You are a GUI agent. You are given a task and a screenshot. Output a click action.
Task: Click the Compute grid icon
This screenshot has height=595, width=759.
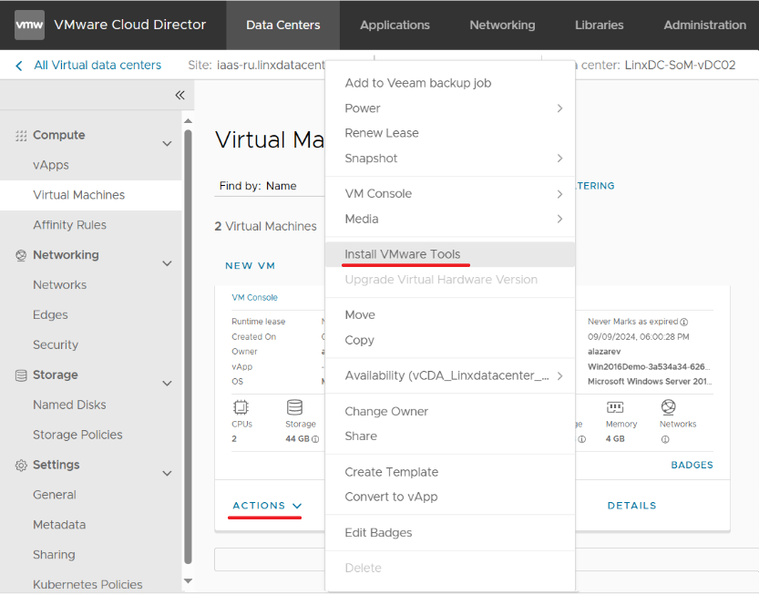click(x=21, y=136)
